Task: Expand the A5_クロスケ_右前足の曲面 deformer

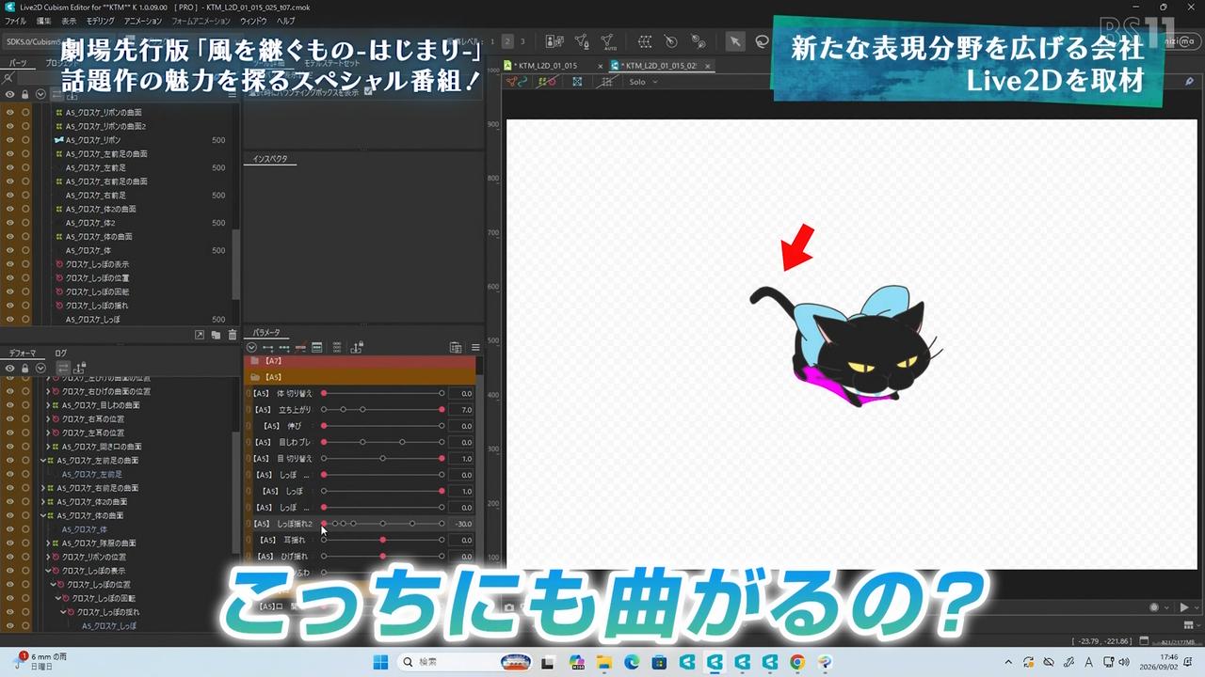Action: tap(43, 488)
